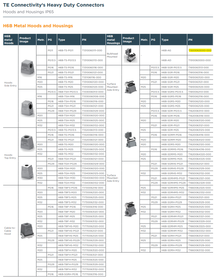
Task: Click type cell H6B-SGRH-PG16 in hoods table
Action: (68, 274)
